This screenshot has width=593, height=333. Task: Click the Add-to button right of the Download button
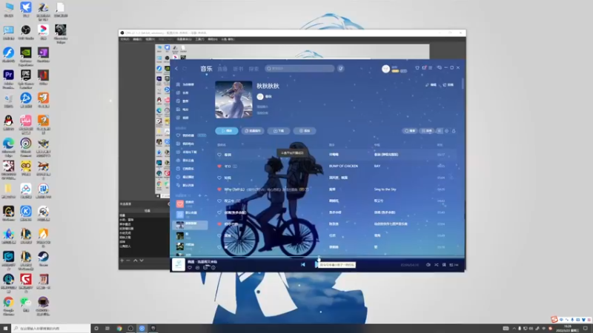point(305,131)
